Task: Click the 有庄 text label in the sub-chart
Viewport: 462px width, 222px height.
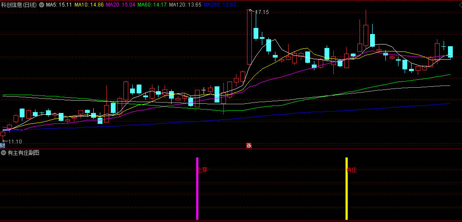Action: coord(352,170)
